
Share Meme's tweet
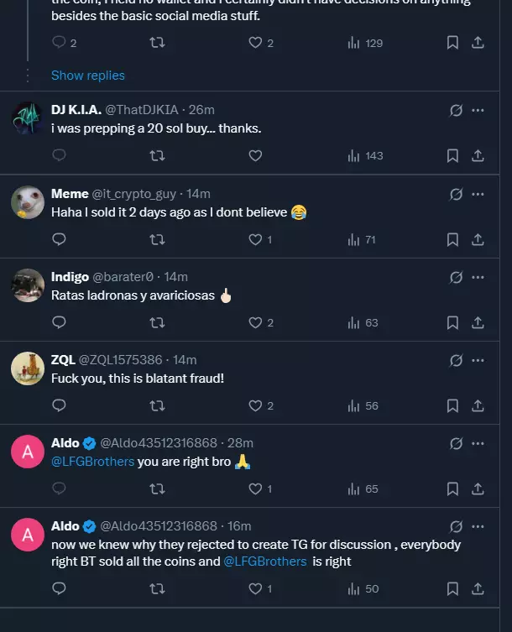[x=478, y=239]
